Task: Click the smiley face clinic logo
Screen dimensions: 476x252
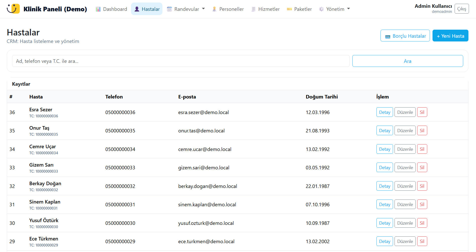Action: (13, 9)
